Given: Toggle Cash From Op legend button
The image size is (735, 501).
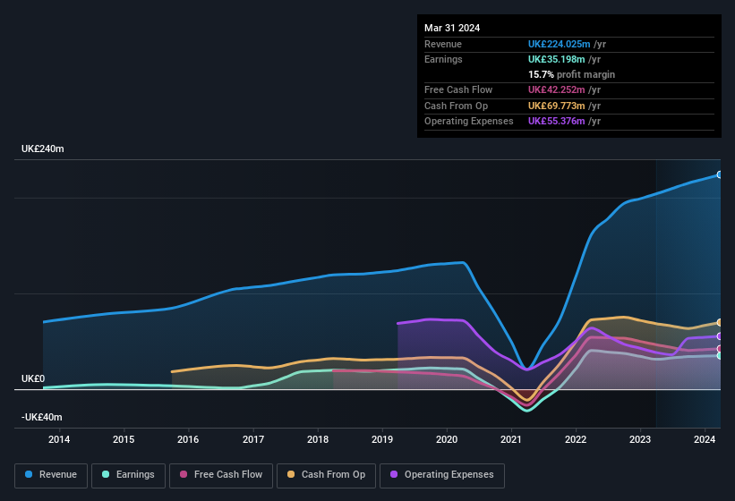Looking at the screenshot, I should [x=327, y=475].
